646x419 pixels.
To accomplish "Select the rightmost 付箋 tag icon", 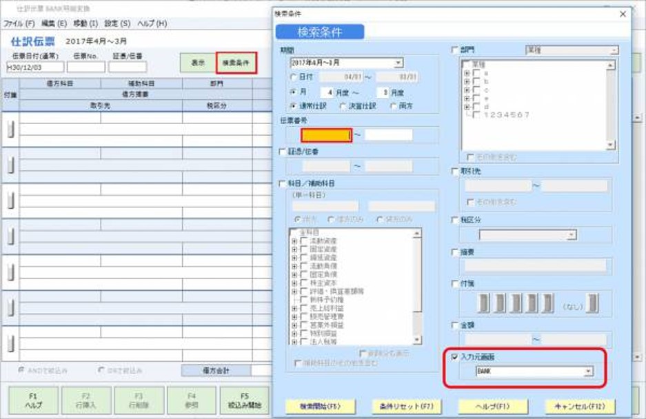I will pos(592,303).
